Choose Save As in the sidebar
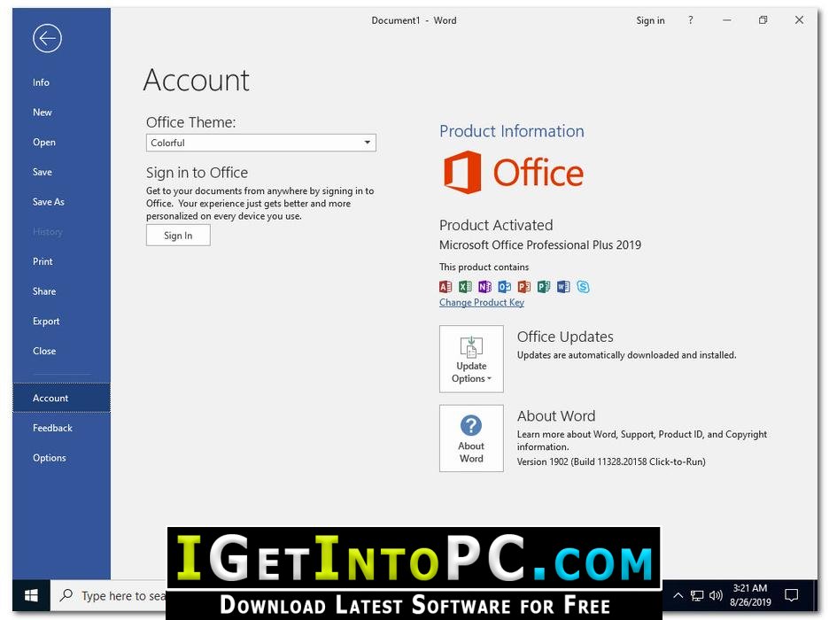 [x=48, y=201]
